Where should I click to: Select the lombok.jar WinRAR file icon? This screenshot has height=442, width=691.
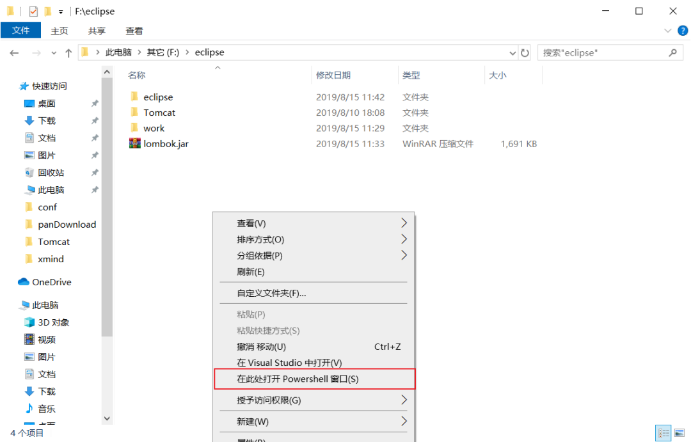135,143
